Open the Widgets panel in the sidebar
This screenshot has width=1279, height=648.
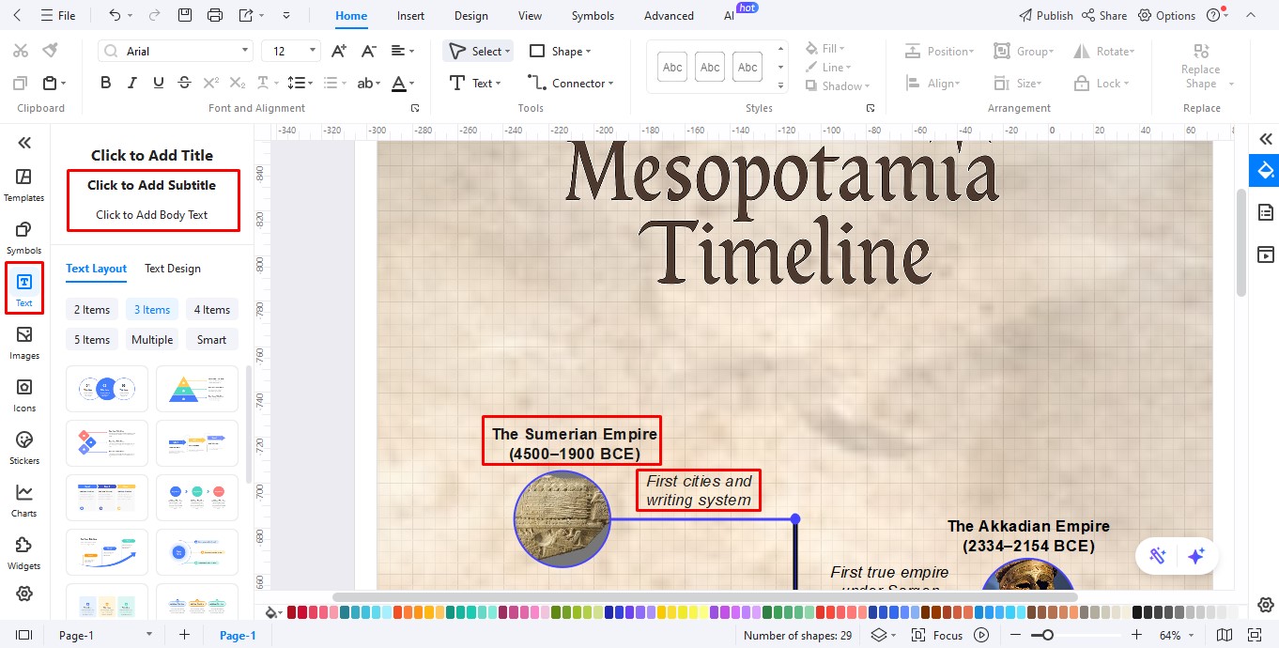pyautogui.click(x=23, y=551)
